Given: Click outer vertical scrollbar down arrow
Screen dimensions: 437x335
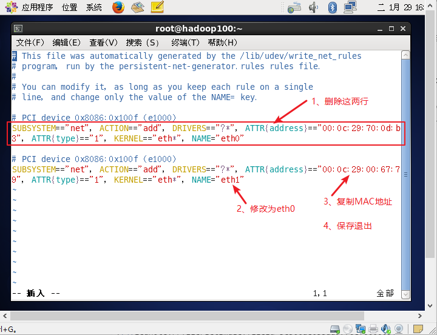Looking at the screenshot, I should (430, 306).
